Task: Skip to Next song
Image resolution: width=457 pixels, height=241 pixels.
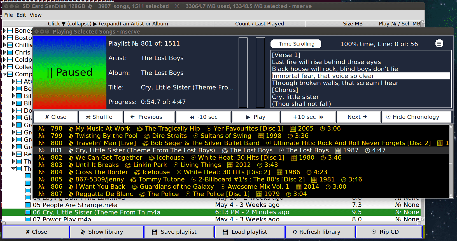Action: point(358,117)
